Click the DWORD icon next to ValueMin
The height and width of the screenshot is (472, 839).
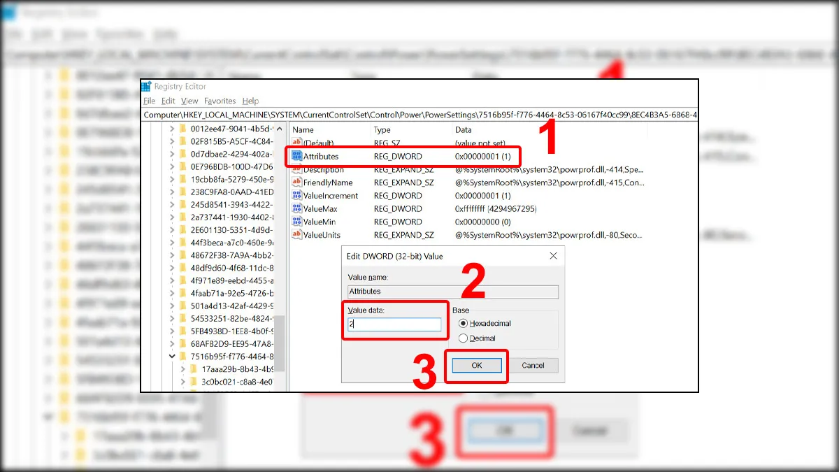[x=295, y=222]
